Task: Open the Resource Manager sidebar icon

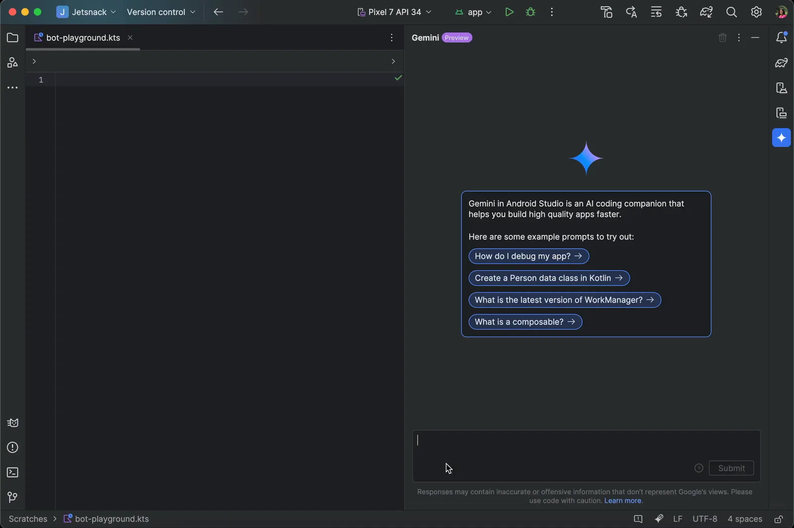Action: pos(12,63)
